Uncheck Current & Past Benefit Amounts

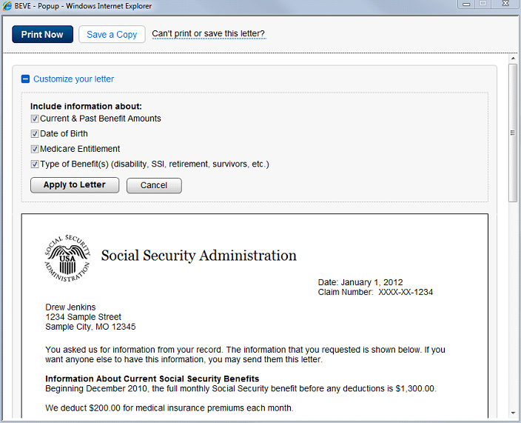tap(35, 119)
